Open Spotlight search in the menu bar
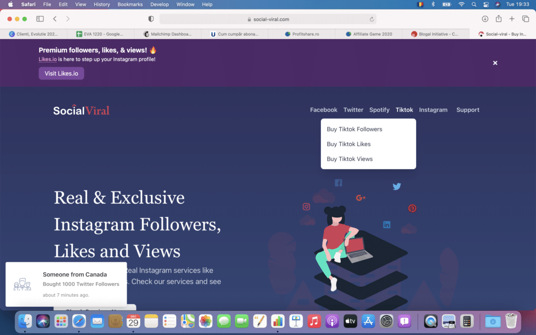Image resolution: width=536 pixels, height=335 pixels. [474, 4]
